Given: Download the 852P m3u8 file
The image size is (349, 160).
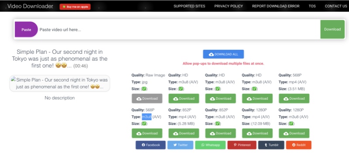Looking at the screenshot, I should [220, 133].
